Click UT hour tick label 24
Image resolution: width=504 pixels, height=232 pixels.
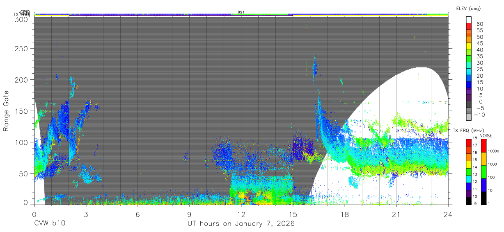448,214
